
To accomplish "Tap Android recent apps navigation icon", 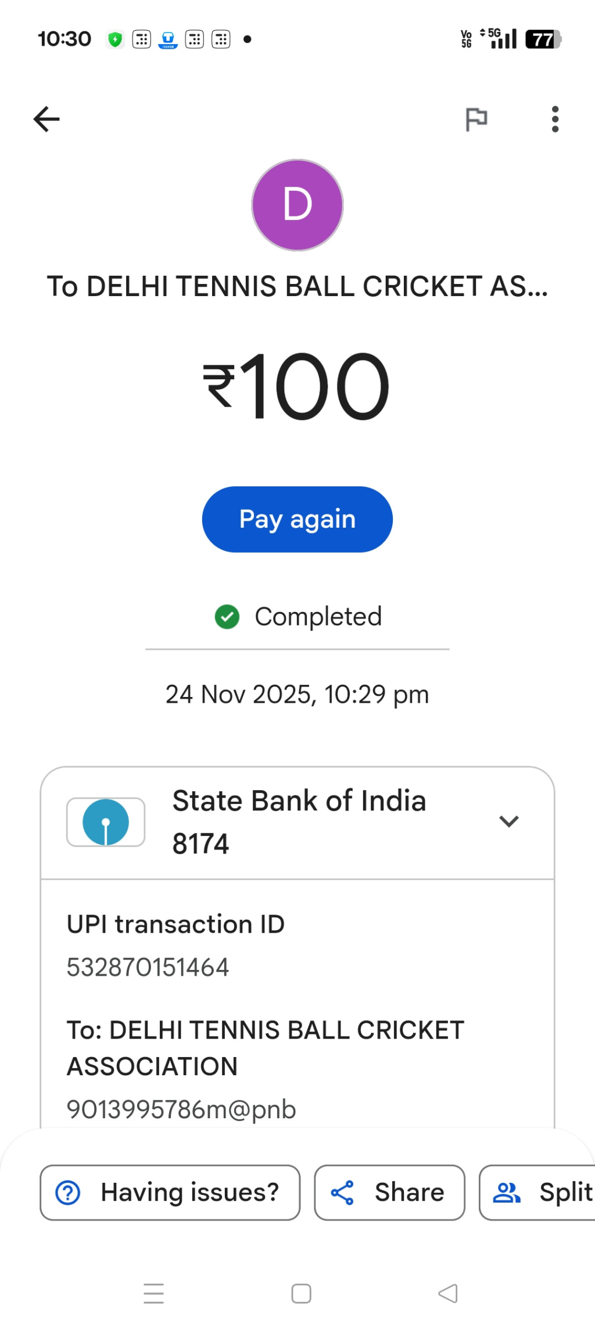I will coord(154,1293).
